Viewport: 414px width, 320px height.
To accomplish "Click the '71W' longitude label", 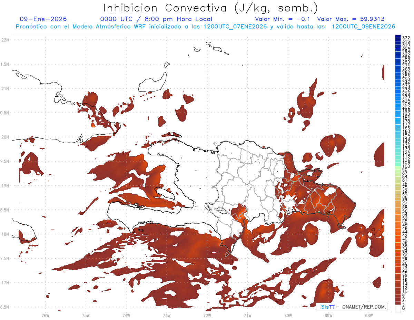I will coord(247,315).
